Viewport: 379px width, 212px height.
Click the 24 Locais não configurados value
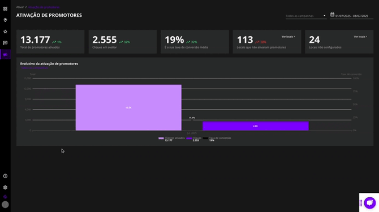pos(314,40)
